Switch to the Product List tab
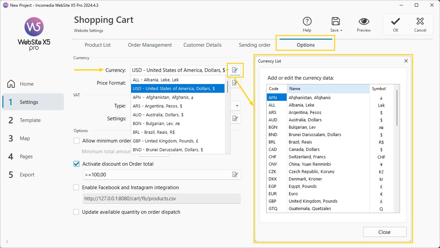The width and height of the screenshot is (440, 248). (x=97, y=45)
